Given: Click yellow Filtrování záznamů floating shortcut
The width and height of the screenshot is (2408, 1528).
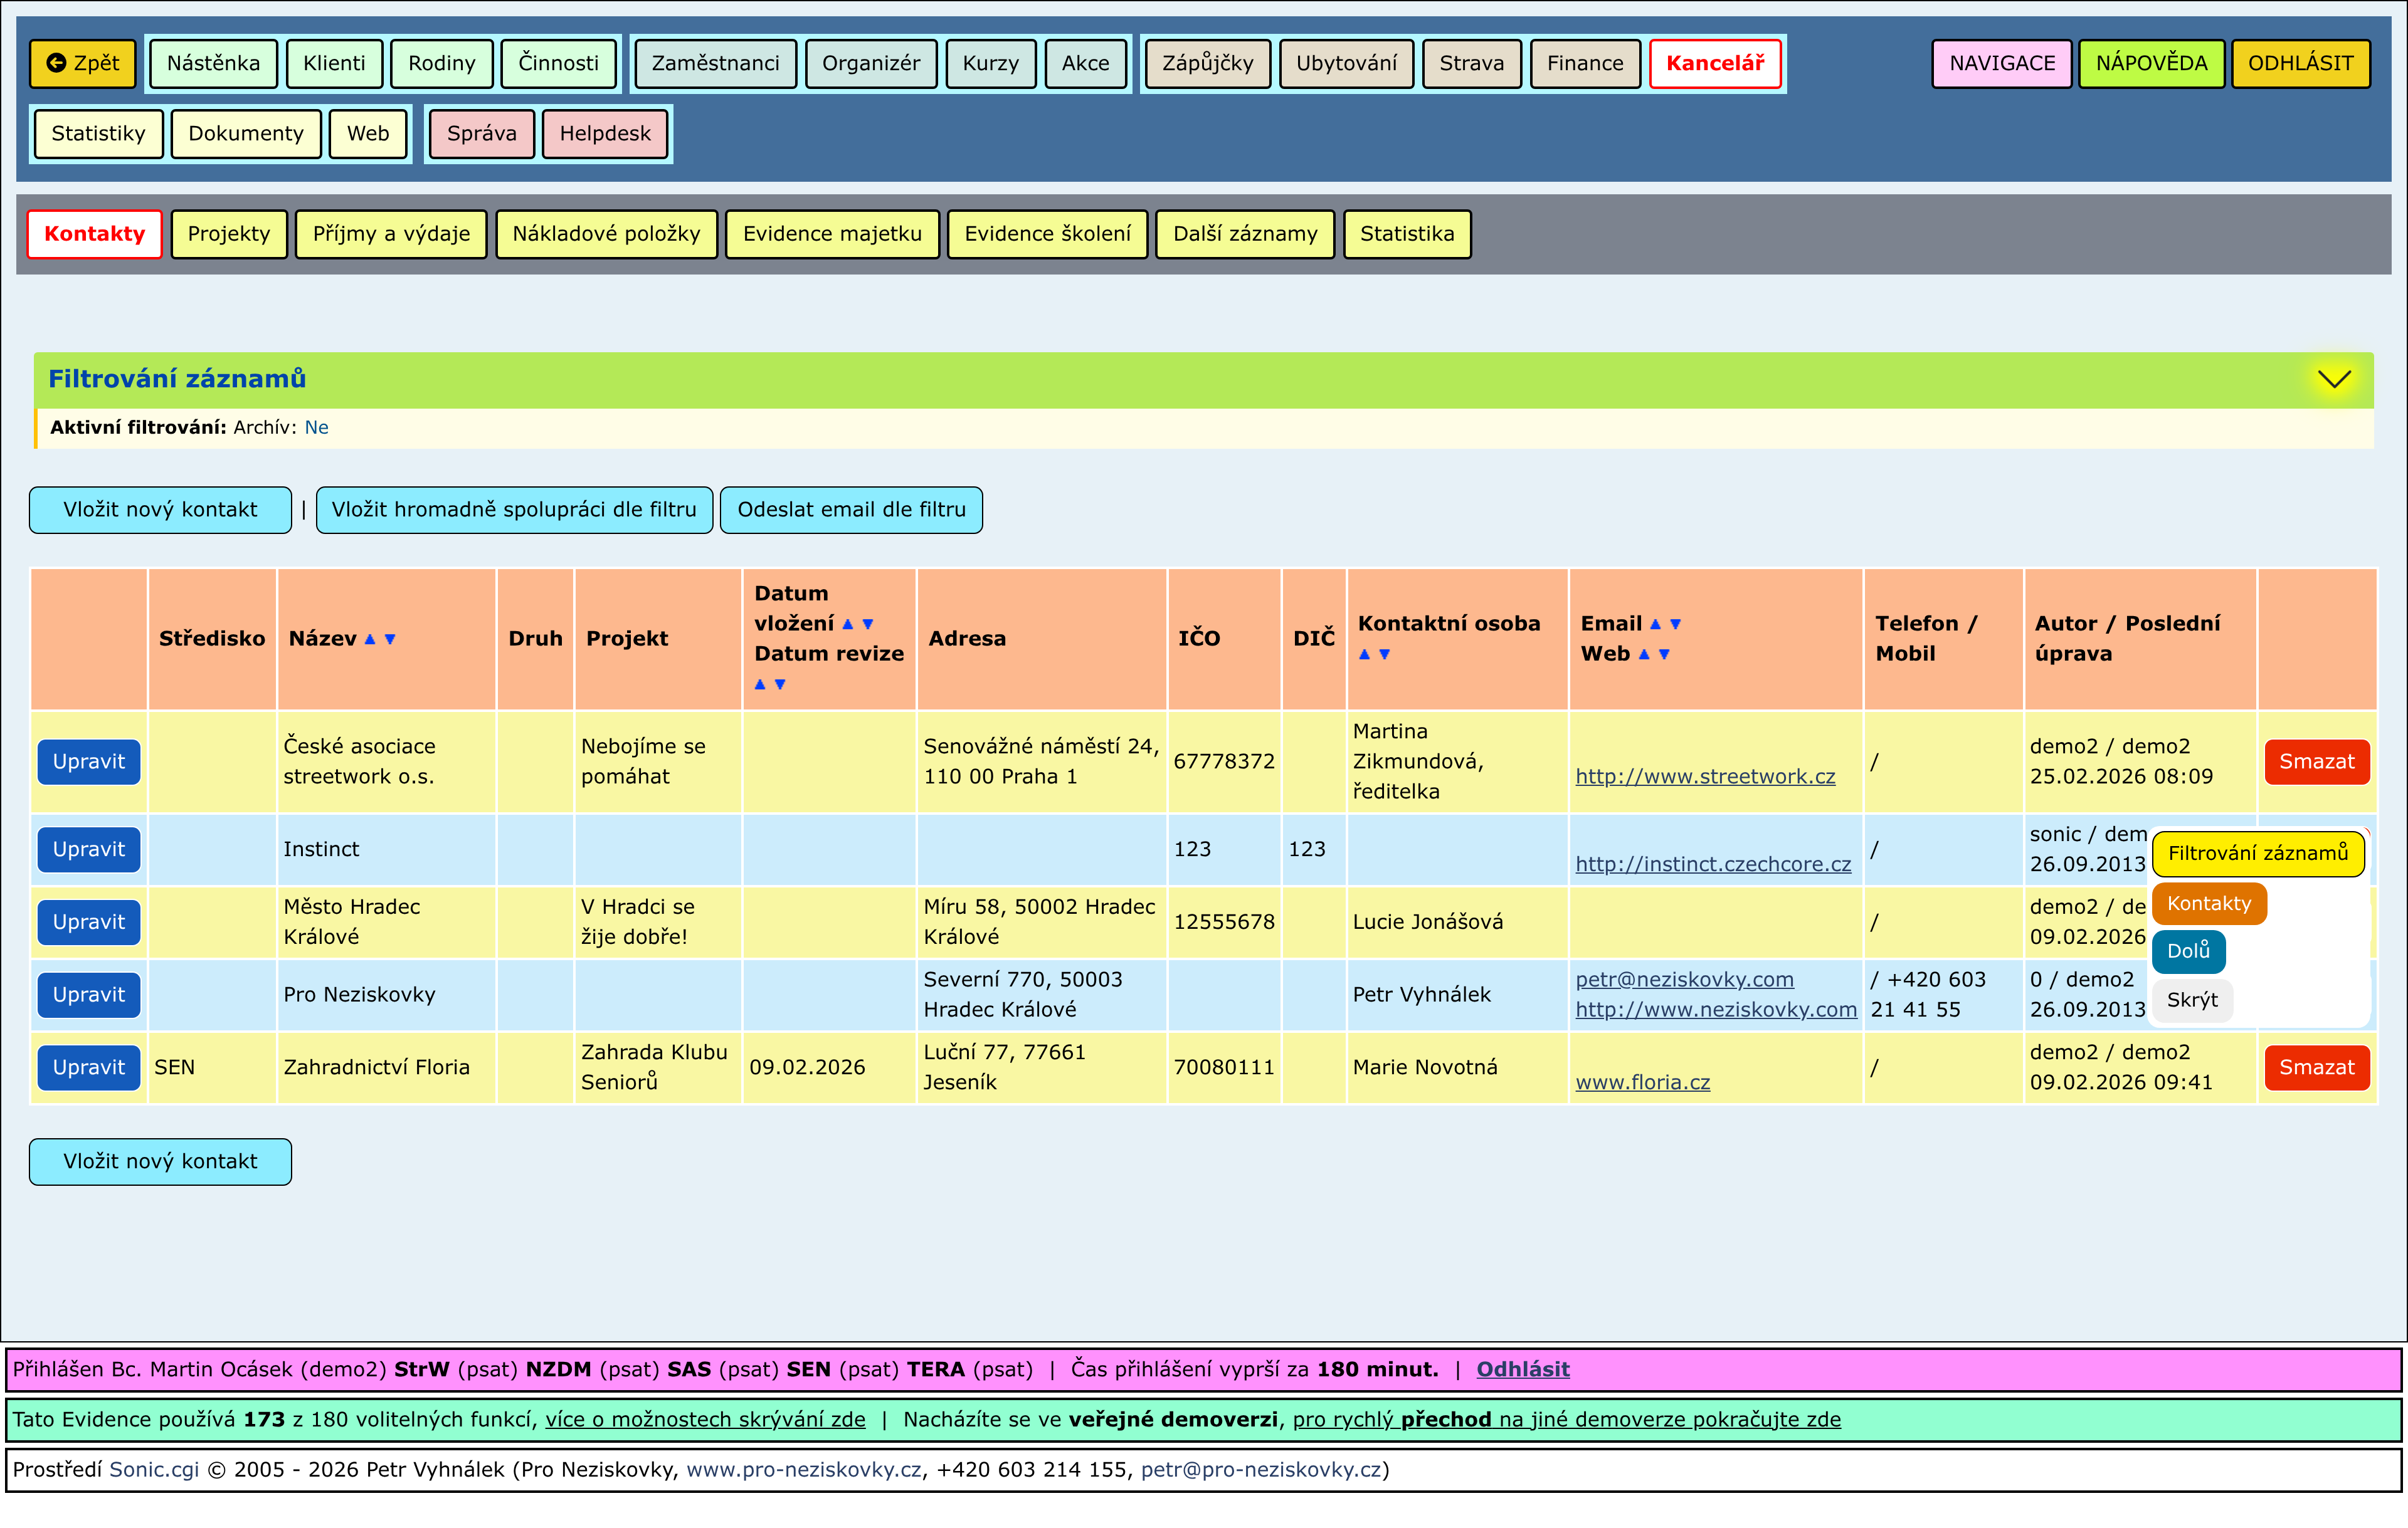Looking at the screenshot, I should [2257, 854].
